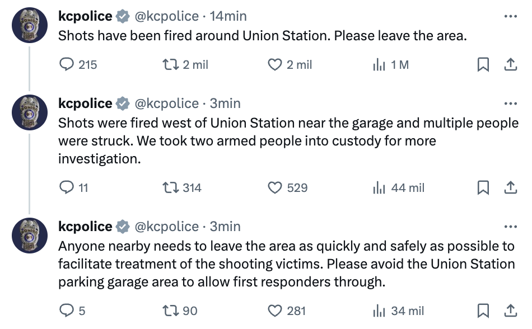Reply to the 'Shots have been fired' tweet
The width and height of the screenshot is (532, 329).
point(67,65)
